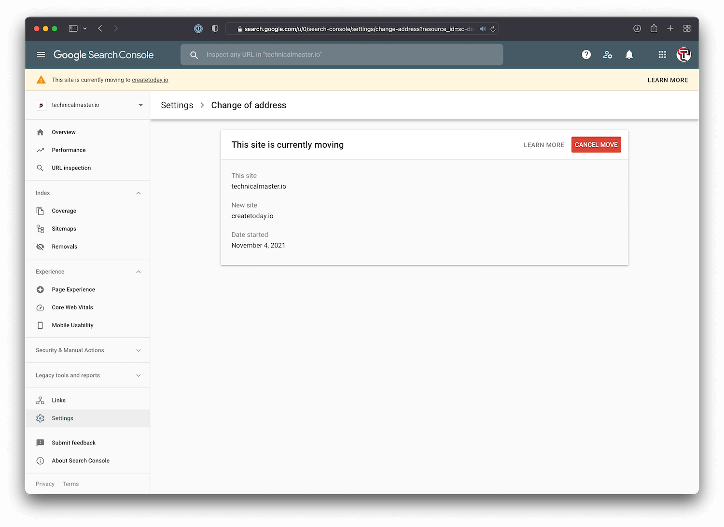Focus the Inspect any URL search field

pos(342,55)
